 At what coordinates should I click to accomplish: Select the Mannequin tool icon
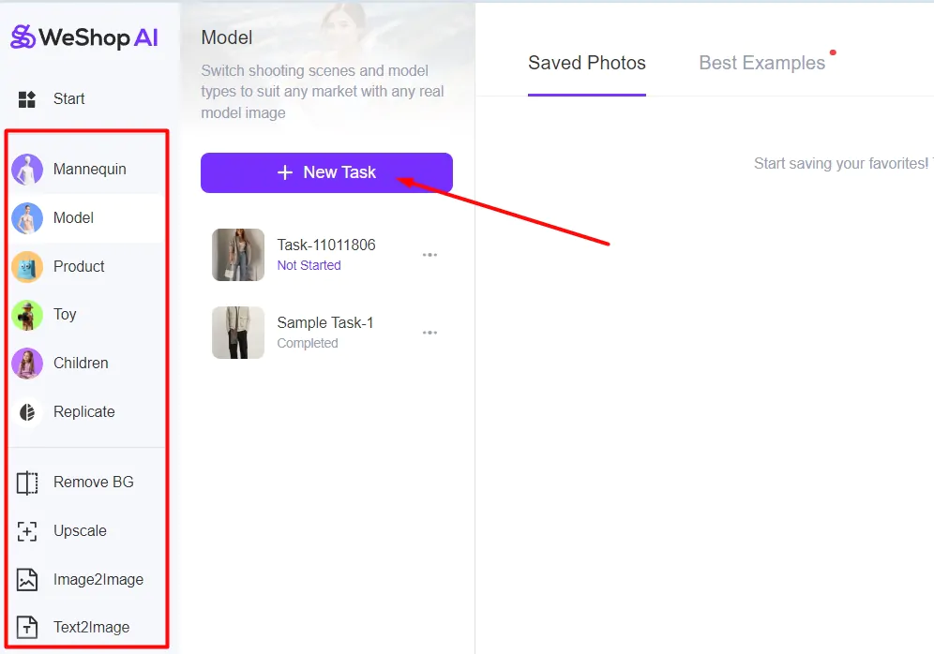pyautogui.click(x=27, y=170)
